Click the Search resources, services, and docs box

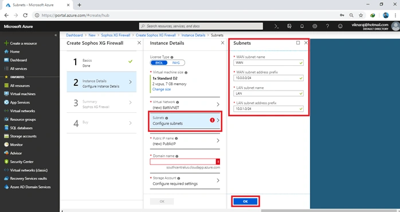click(x=201, y=26)
